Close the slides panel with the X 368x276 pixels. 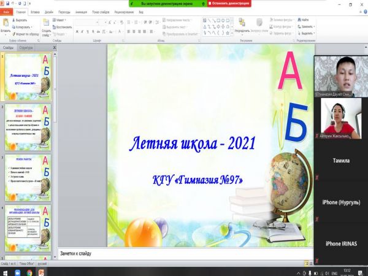[x=56, y=47]
